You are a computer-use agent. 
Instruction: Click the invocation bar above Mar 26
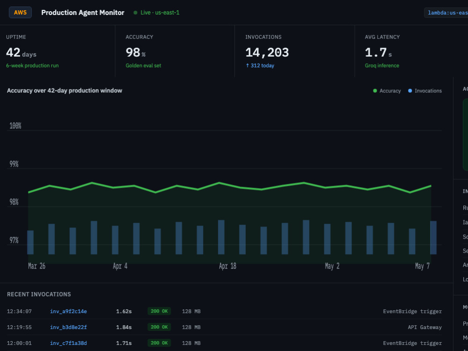click(30, 242)
